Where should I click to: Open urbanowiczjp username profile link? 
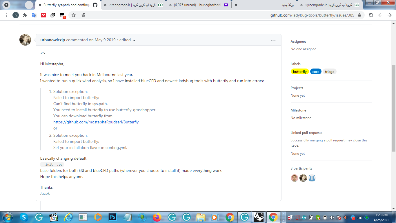coord(53,40)
